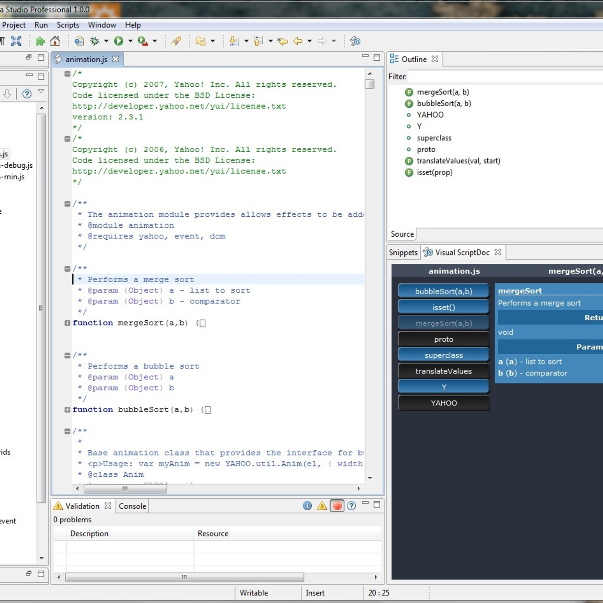Collapse the bubble sort doc comment
Image resolution: width=603 pixels, height=603 pixels.
[x=67, y=355]
